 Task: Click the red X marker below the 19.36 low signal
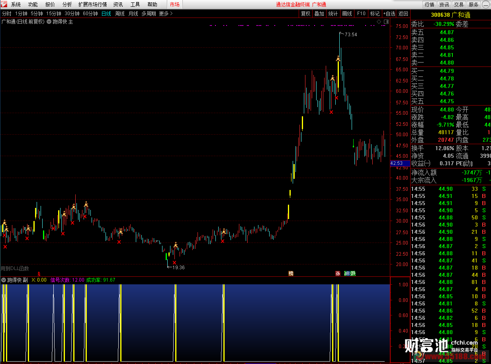tap(174, 262)
